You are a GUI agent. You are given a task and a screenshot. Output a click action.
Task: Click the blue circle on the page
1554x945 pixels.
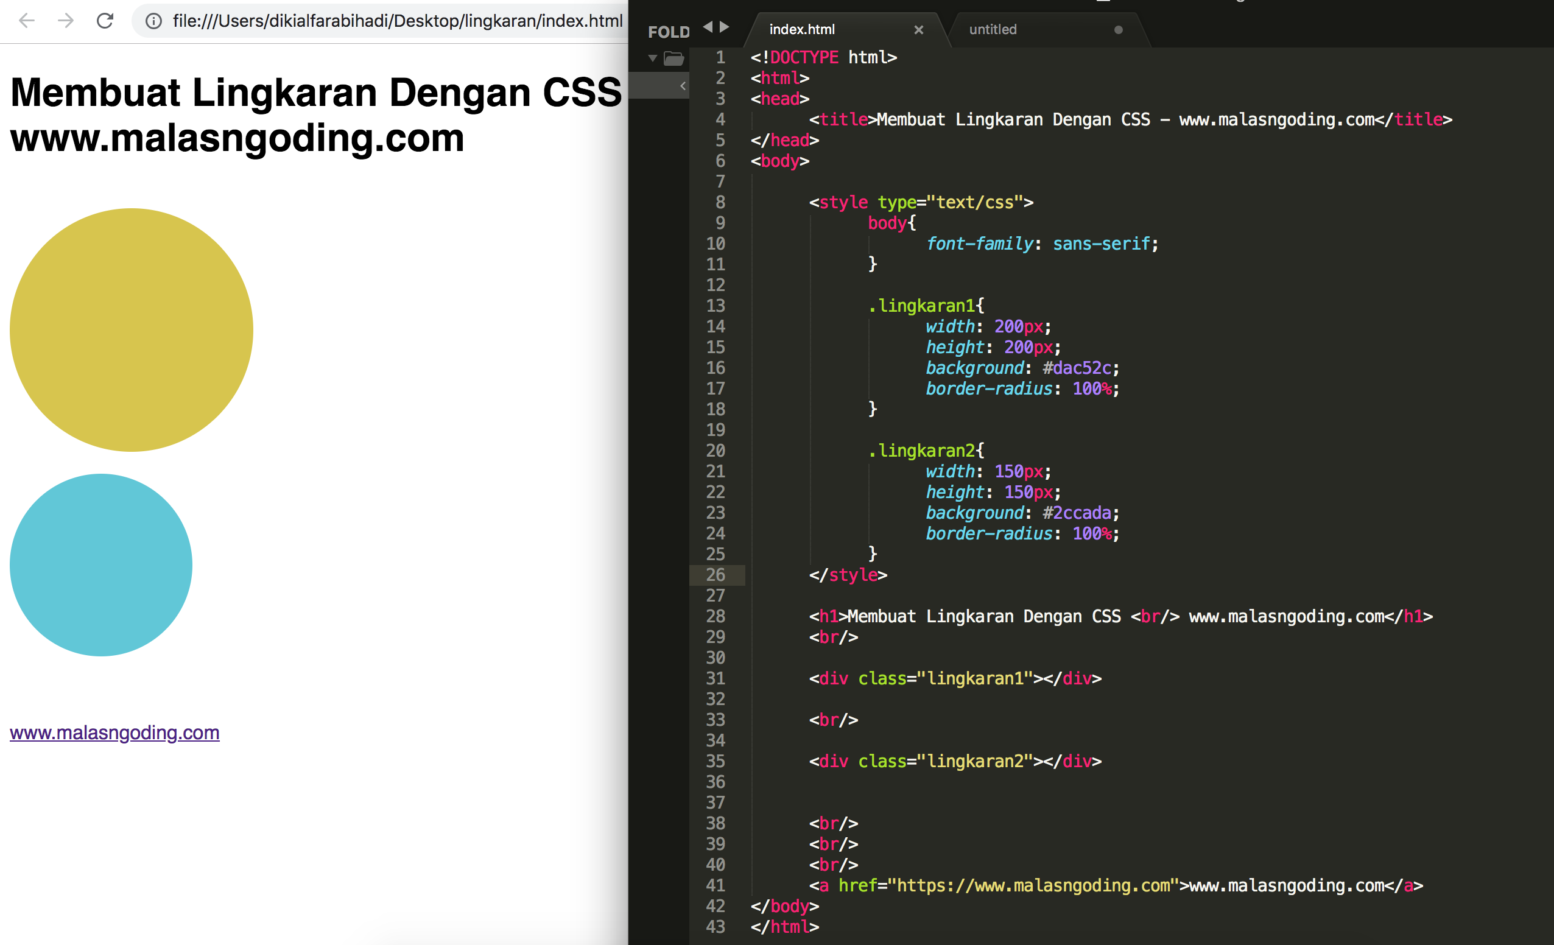(101, 565)
